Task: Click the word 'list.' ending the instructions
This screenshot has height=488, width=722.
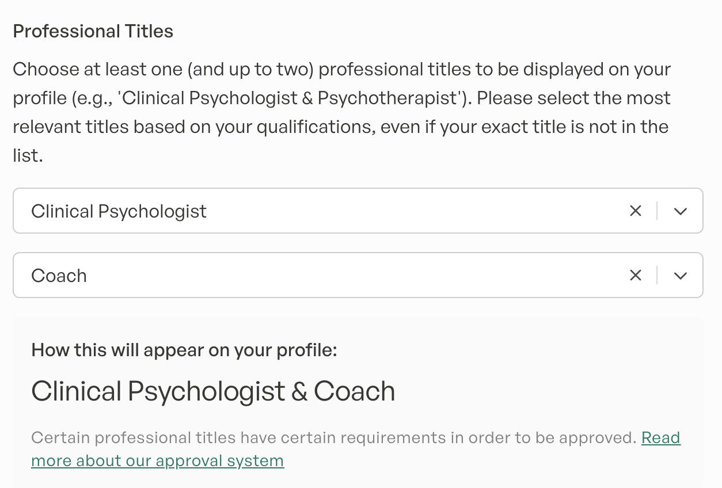Action: click(28, 155)
